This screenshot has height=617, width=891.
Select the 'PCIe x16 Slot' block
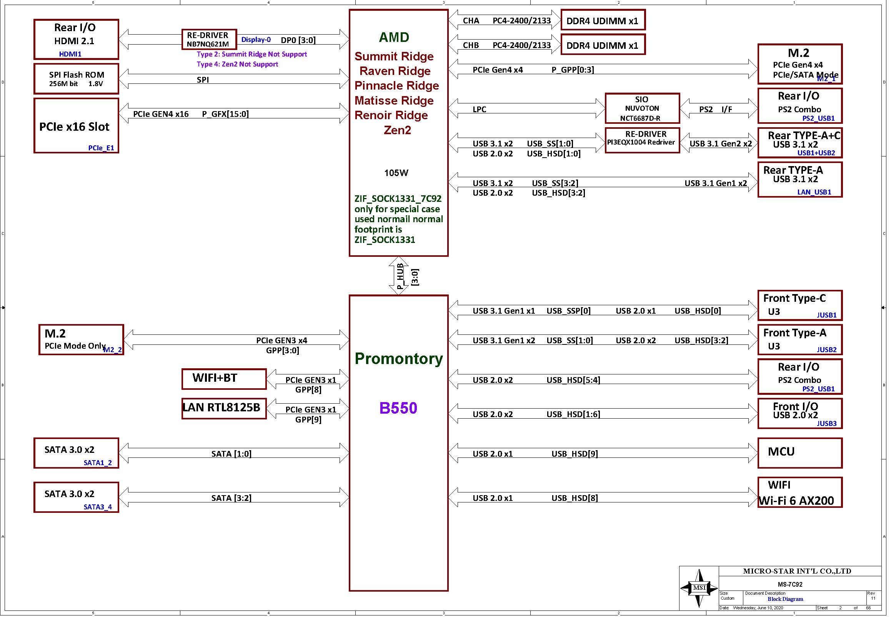coord(76,126)
